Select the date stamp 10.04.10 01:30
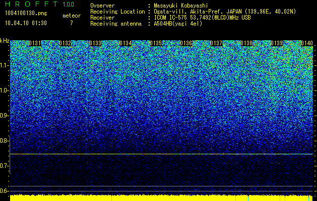 [x=26, y=23]
